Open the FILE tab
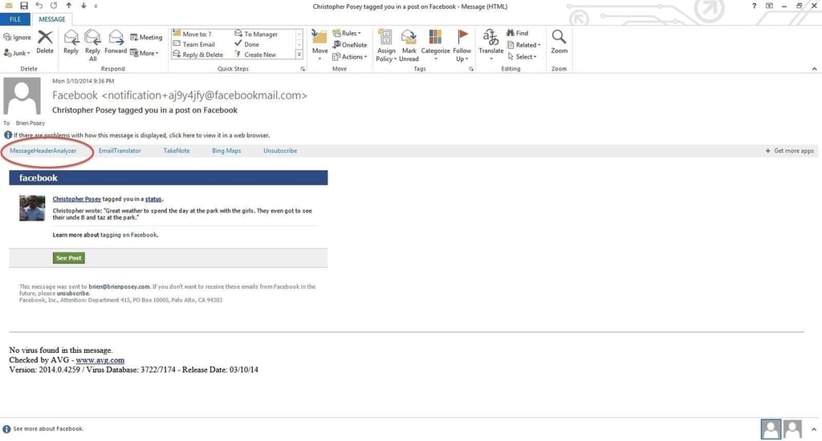Image resolution: width=822 pixels, height=441 pixels. [15, 19]
